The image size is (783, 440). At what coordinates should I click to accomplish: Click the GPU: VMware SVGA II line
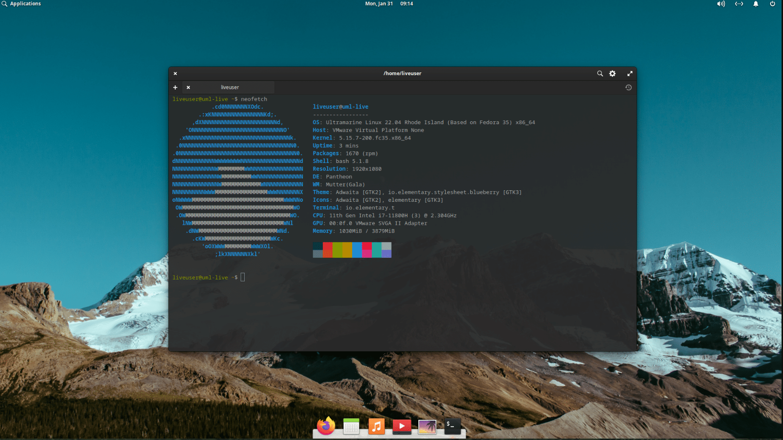click(x=370, y=223)
